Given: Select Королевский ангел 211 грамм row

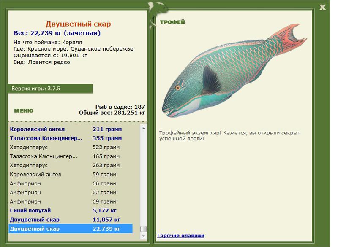Looking at the screenshot, I should point(71,129).
